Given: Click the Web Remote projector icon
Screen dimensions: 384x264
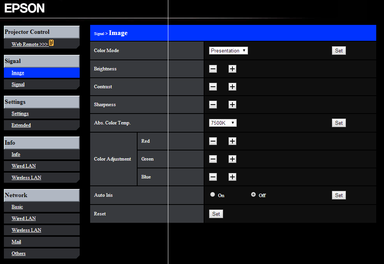Looking at the screenshot, I should pyautogui.click(x=51, y=44).
